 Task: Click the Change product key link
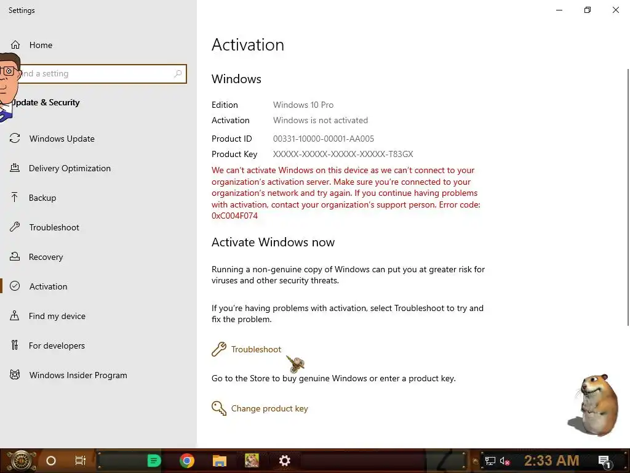pyautogui.click(x=269, y=408)
